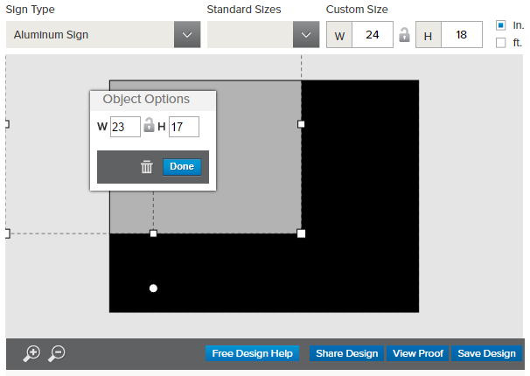Viewport: 530px width, 376px height.
Task: Delete object with the trash icon
Action: [147, 167]
